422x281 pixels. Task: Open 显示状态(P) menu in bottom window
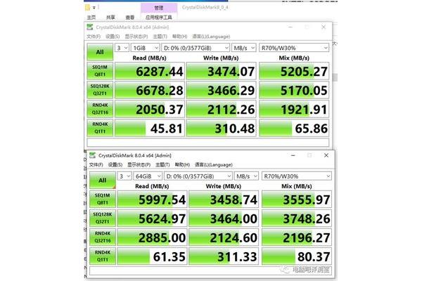139,164
